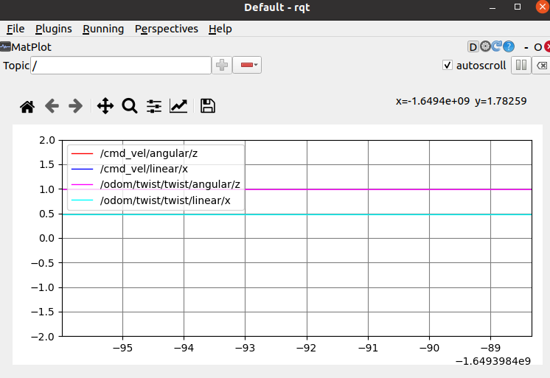Uncheck the autoscroll checkbox
The height and width of the screenshot is (378, 550).
click(x=447, y=65)
